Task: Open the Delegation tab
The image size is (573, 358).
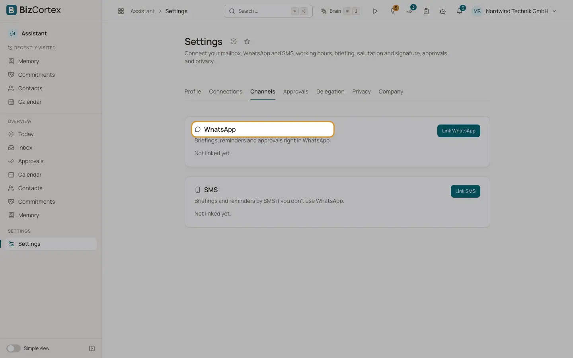Action: [x=330, y=91]
